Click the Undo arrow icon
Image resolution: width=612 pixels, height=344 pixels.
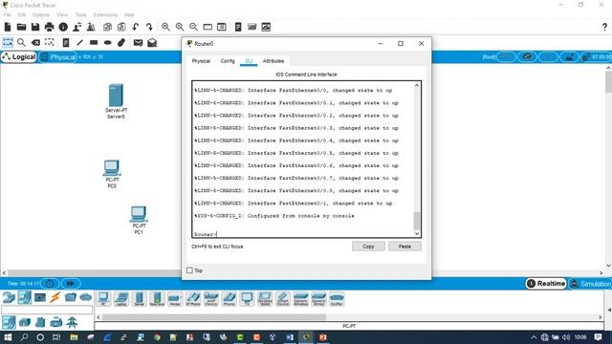(x=136, y=27)
